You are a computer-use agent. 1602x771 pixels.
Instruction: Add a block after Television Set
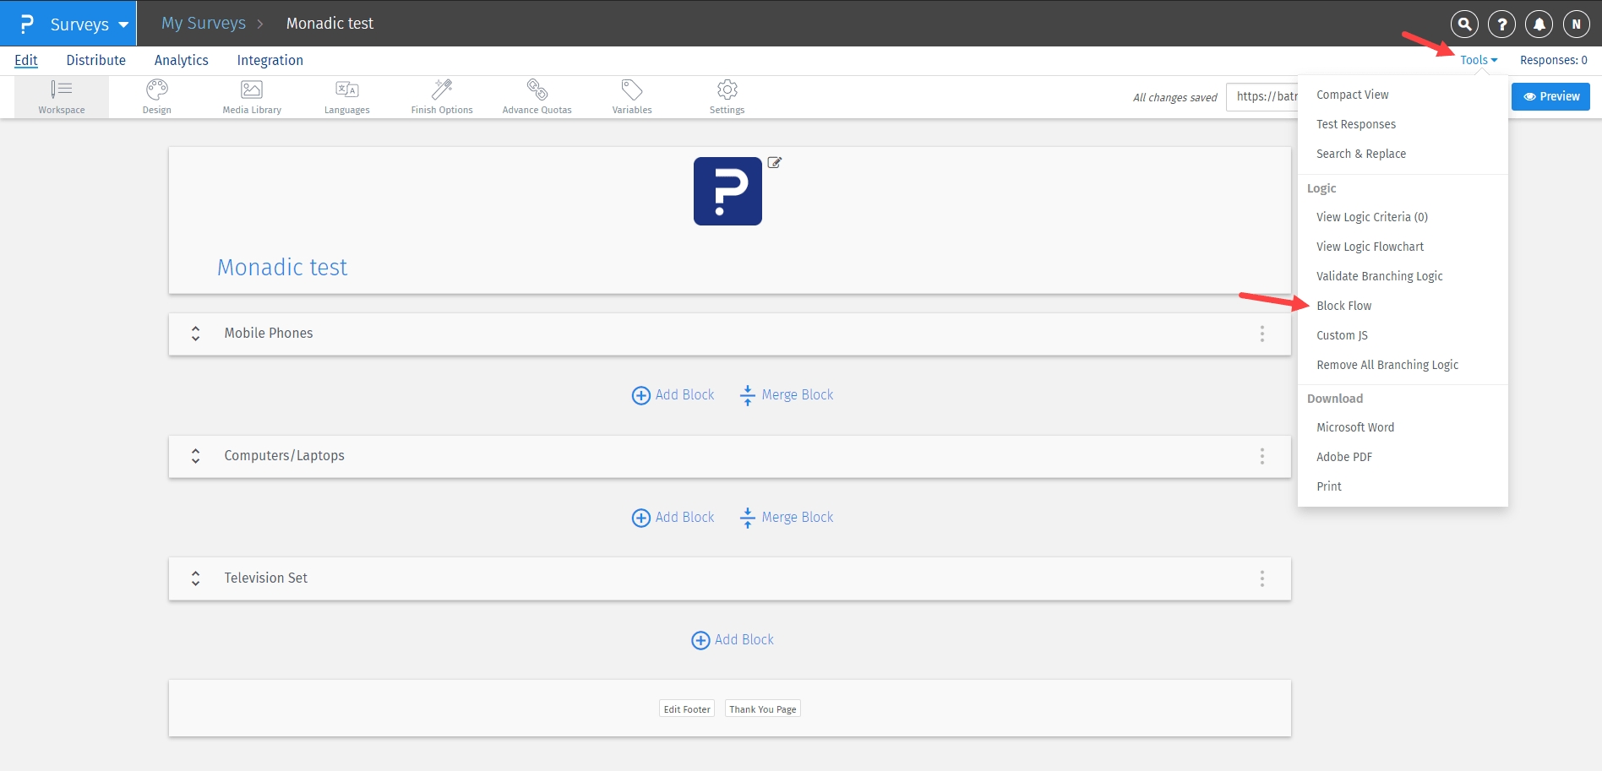click(x=732, y=639)
